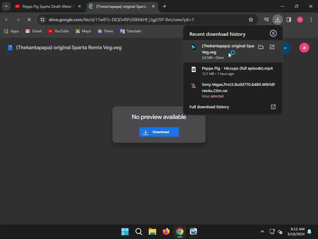
Task: Go forward to next page
Action: (18, 20)
